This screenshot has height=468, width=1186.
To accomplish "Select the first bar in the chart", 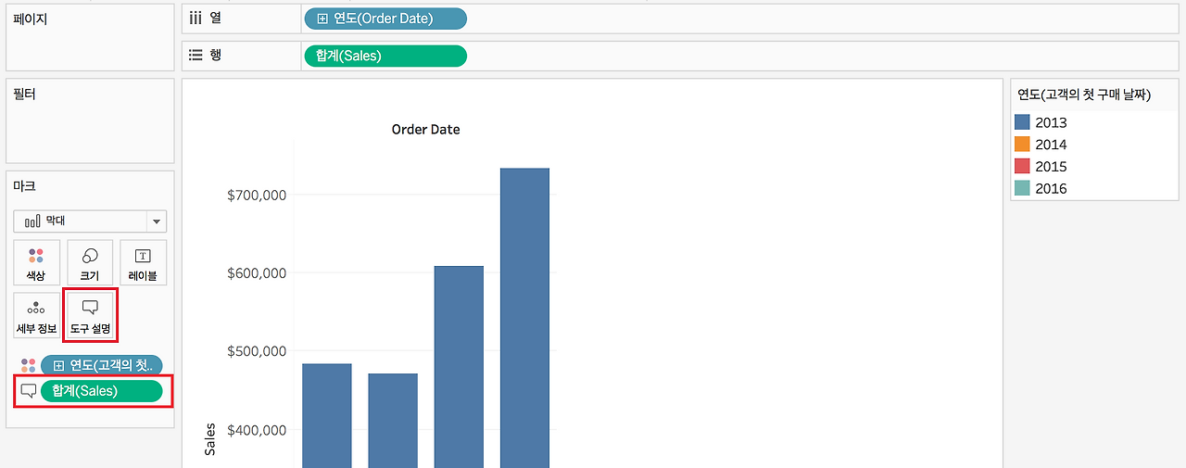I will click(x=327, y=416).
